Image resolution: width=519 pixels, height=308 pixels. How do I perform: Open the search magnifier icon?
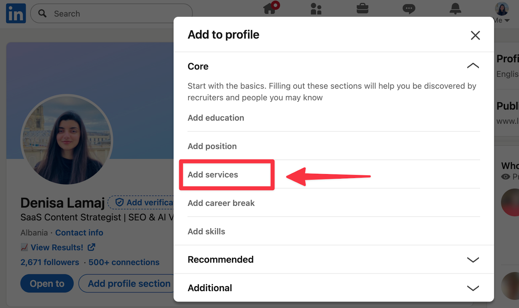42,13
